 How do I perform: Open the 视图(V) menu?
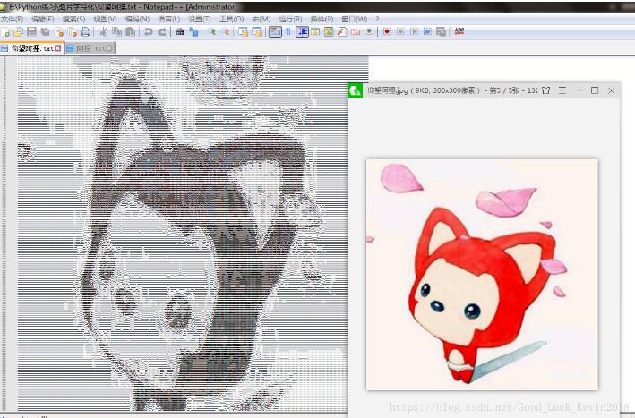[106, 20]
